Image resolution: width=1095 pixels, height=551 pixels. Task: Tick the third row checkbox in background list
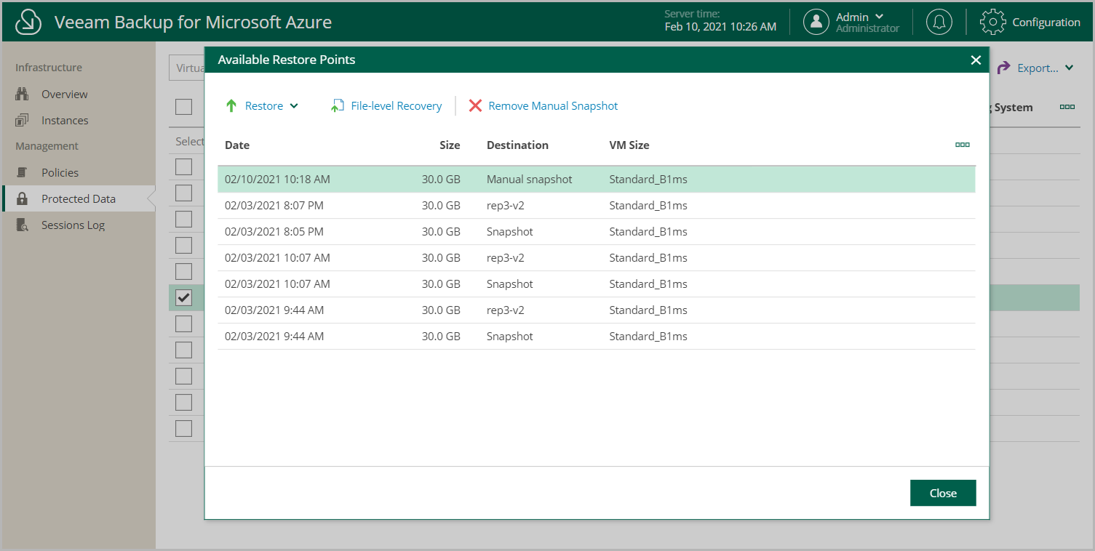[x=184, y=219]
